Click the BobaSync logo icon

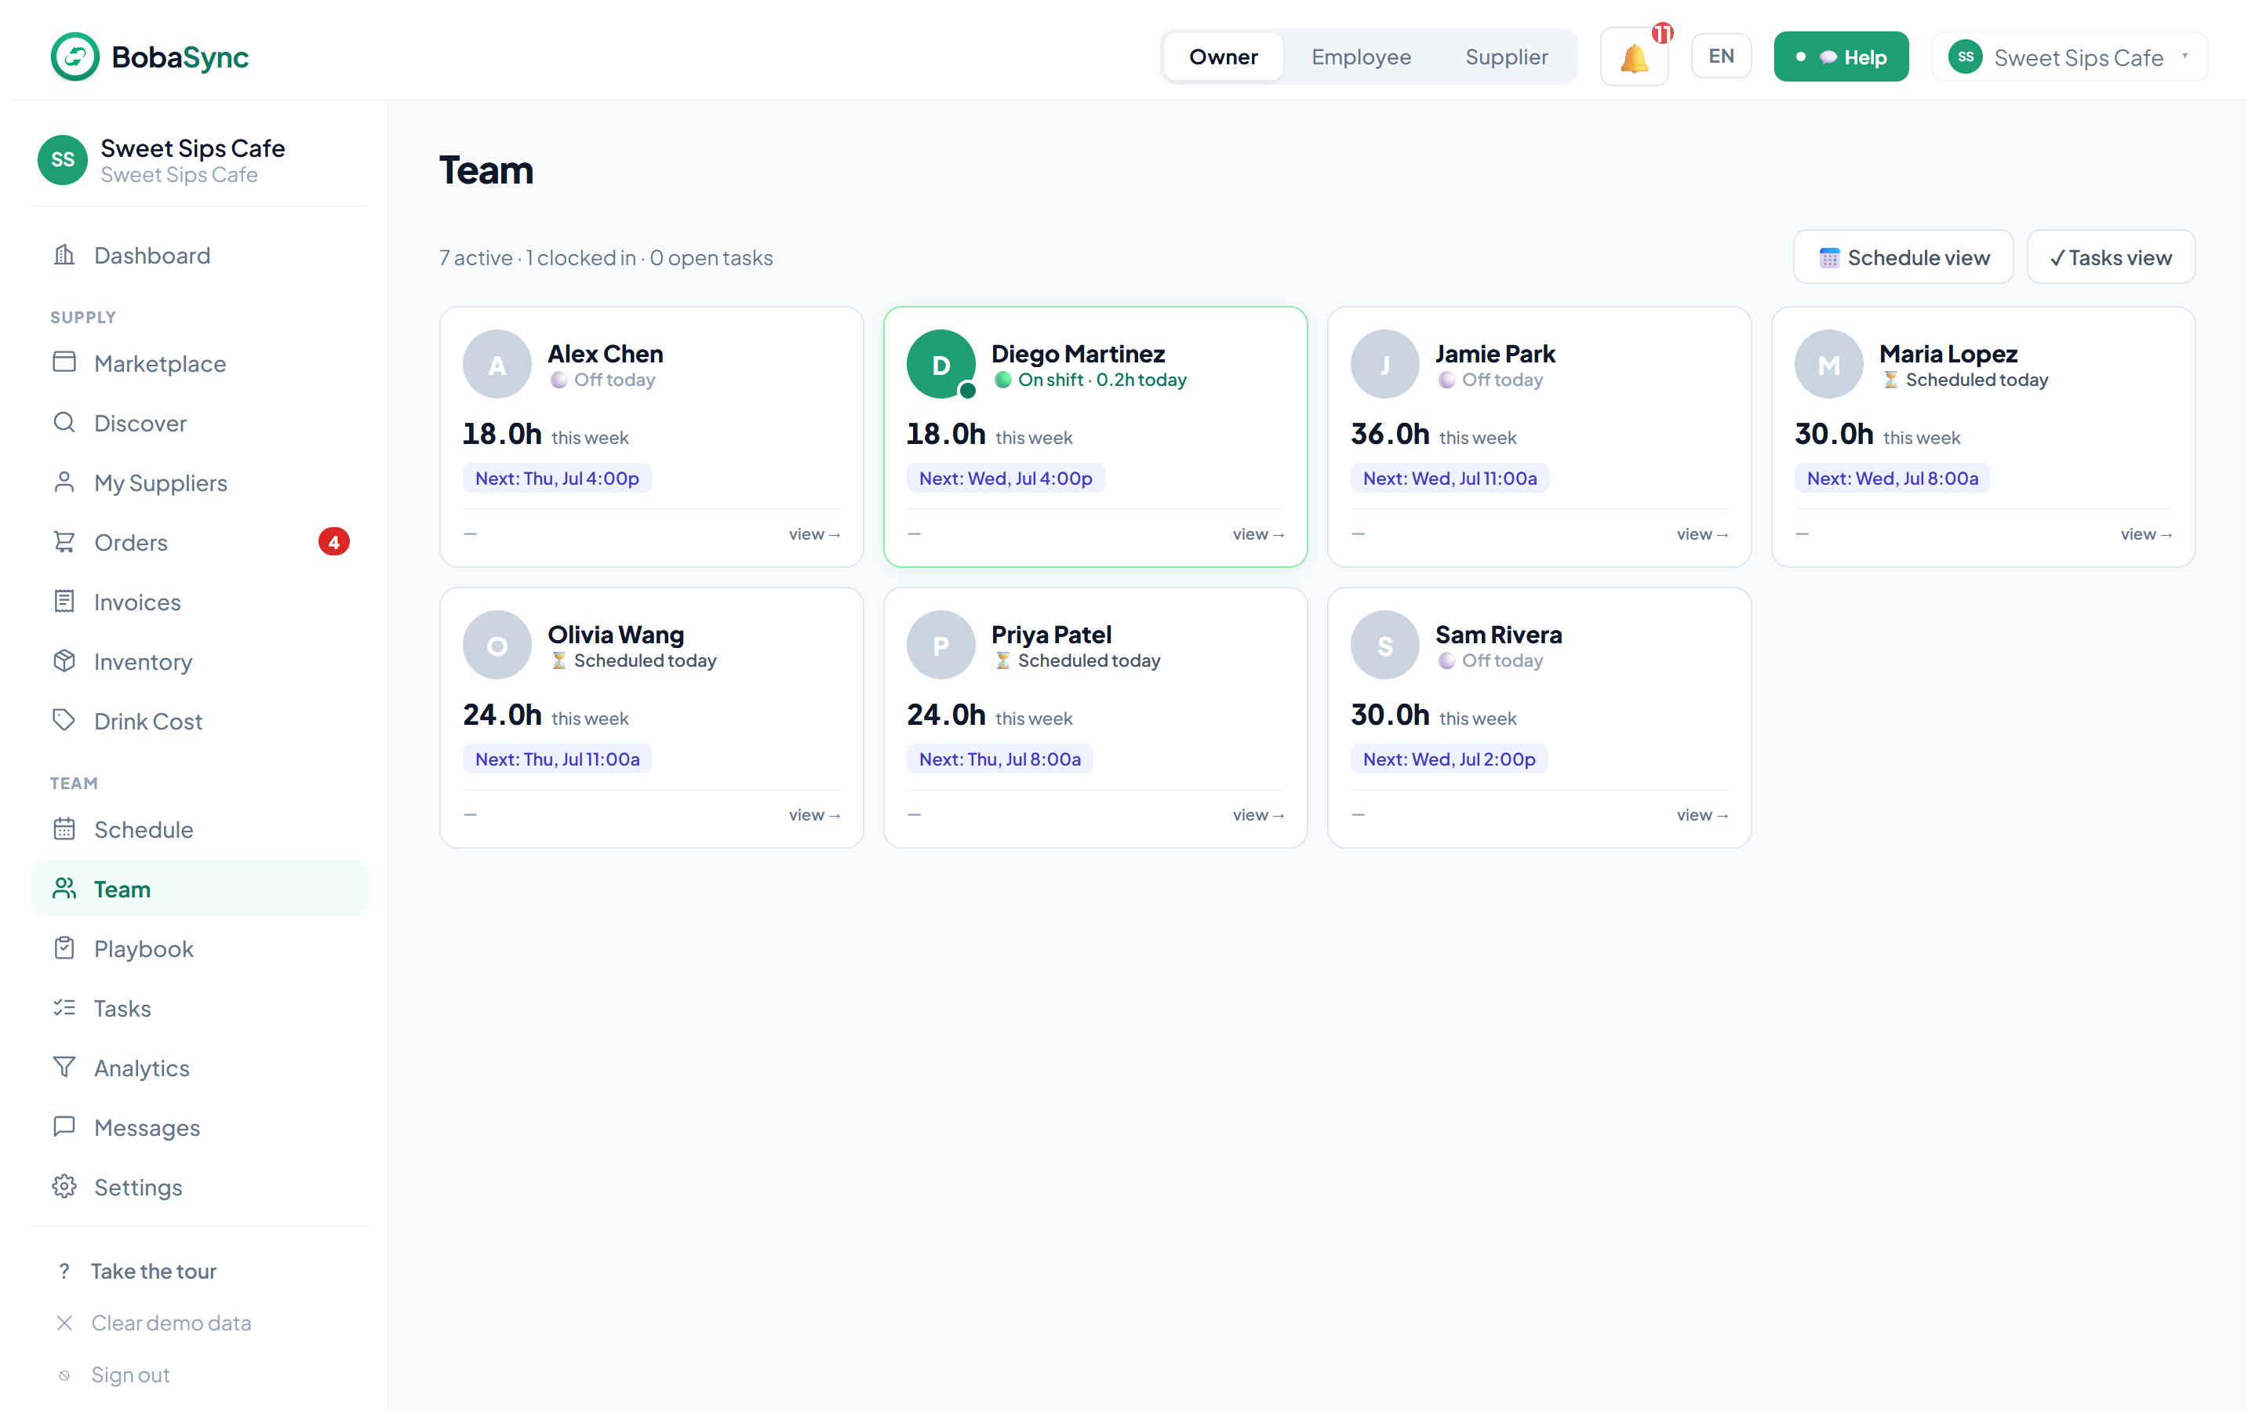[75, 57]
